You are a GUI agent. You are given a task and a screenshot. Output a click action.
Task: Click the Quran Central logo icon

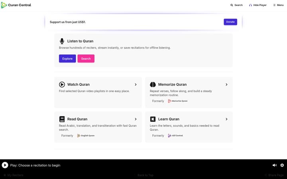4,5
